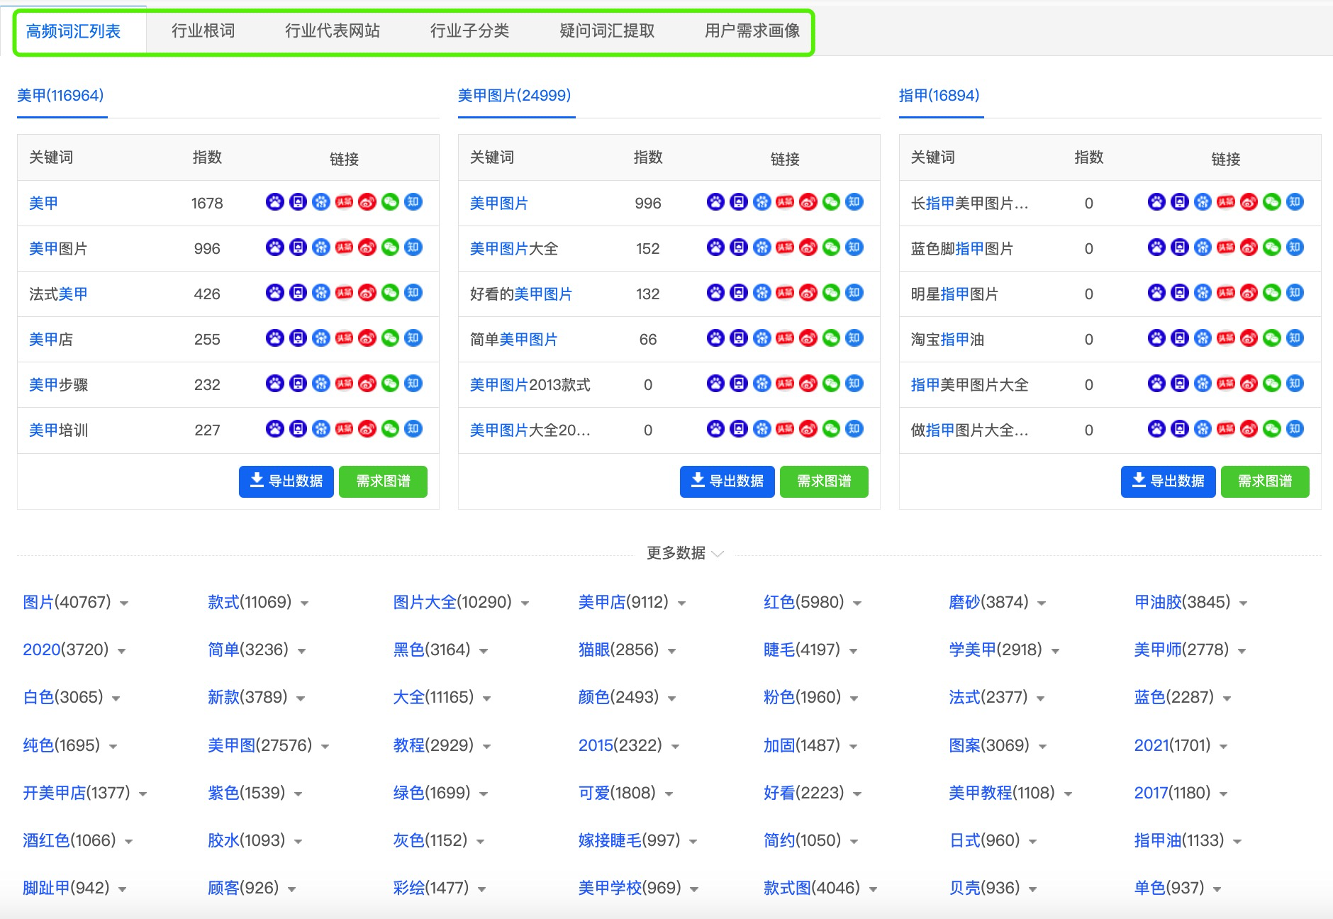Click the 学美甲(2918) tag
This screenshot has width=1333, height=919.
(x=995, y=650)
